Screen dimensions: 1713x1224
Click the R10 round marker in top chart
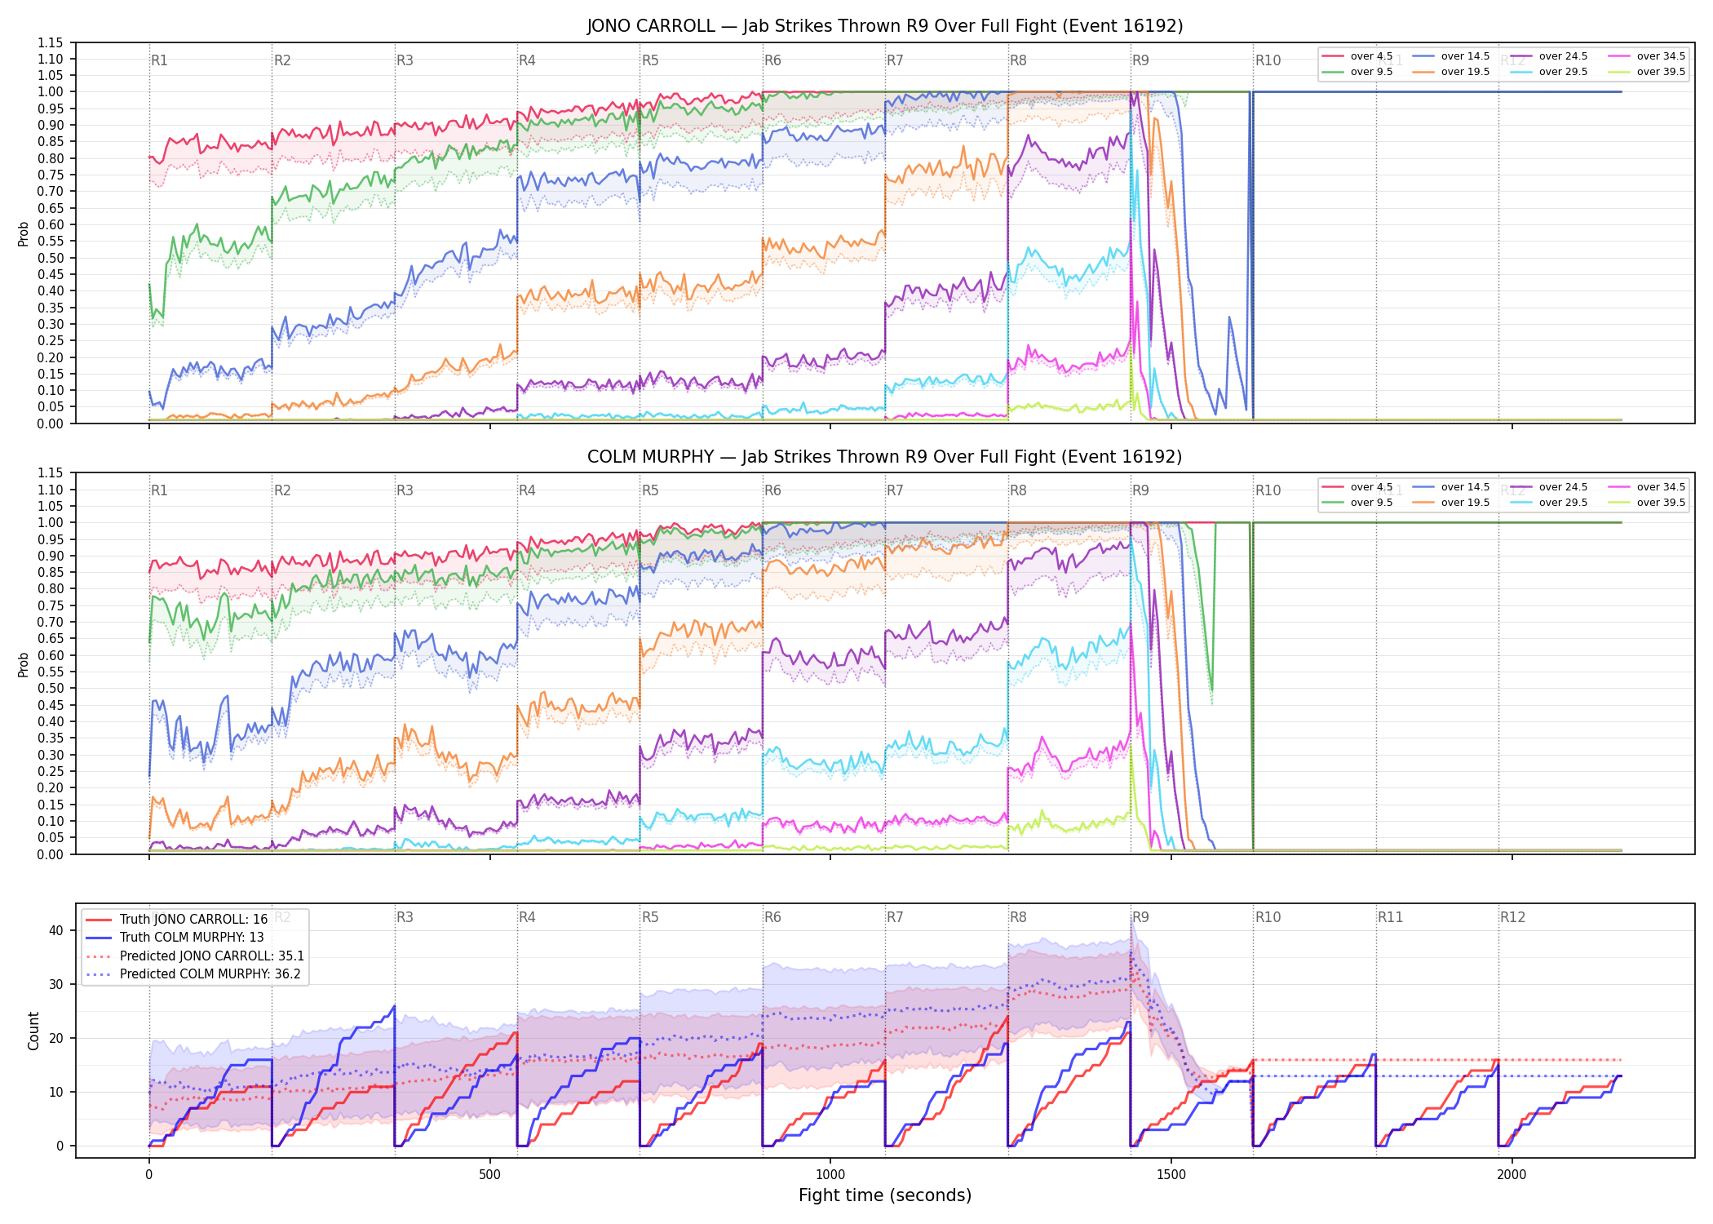click(x=1268, y=60)
